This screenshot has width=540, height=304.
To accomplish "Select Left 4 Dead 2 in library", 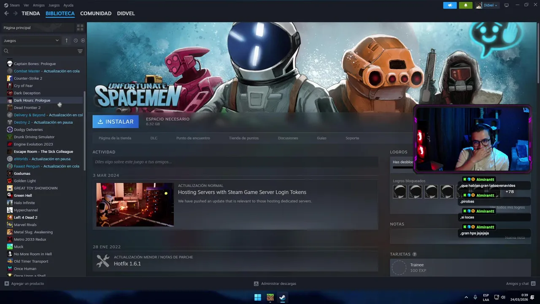I will 25,217.
